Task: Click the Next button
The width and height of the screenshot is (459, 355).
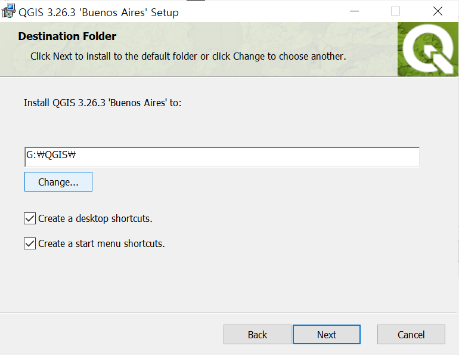Action: tap(327, 334)
